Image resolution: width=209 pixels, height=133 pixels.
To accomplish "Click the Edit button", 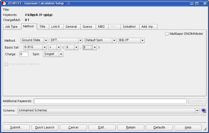I will tap(102, 128).
